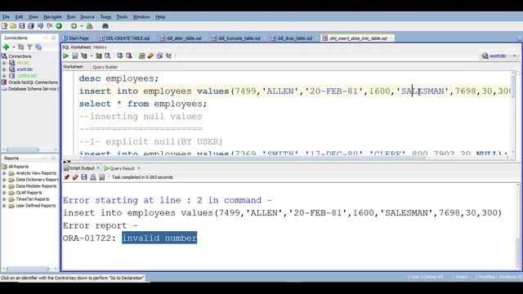Click the Save icon in Script Output toolbar
523x294 pixels.
click(84, 177)
